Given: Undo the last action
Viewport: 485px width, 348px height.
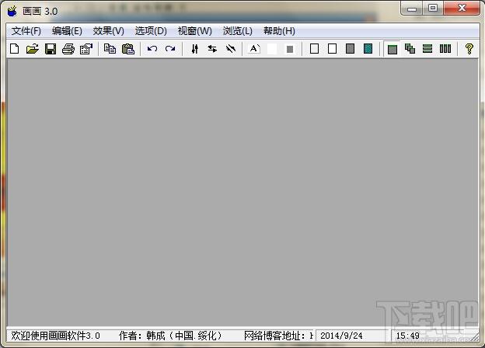Looking at the screenshot, I should click(x=152, y=49).
